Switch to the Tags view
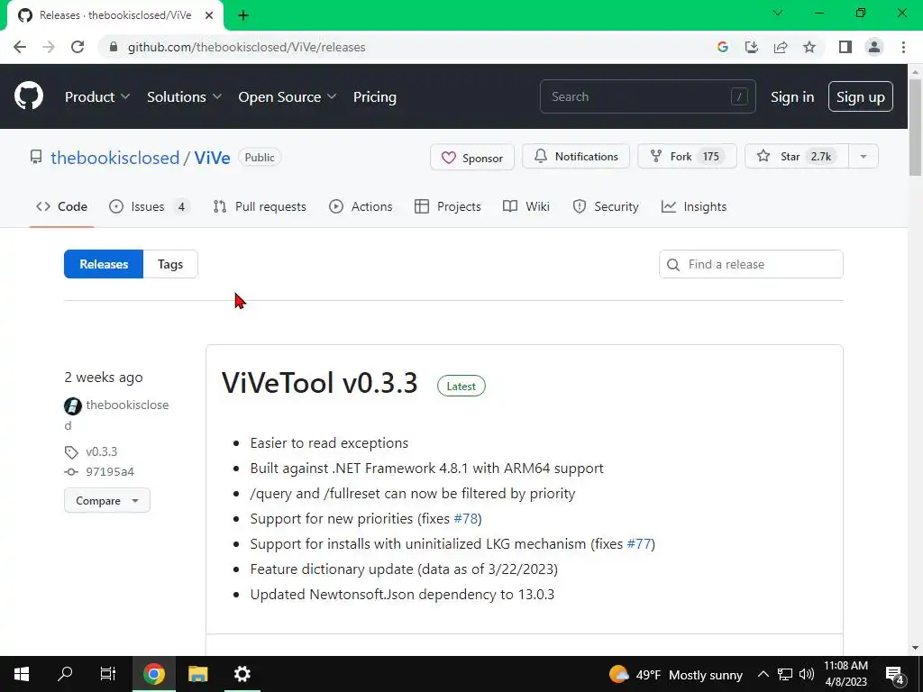The height and width of the screenshot is (692, 923). pyautogui.click(x=170, y=264)
